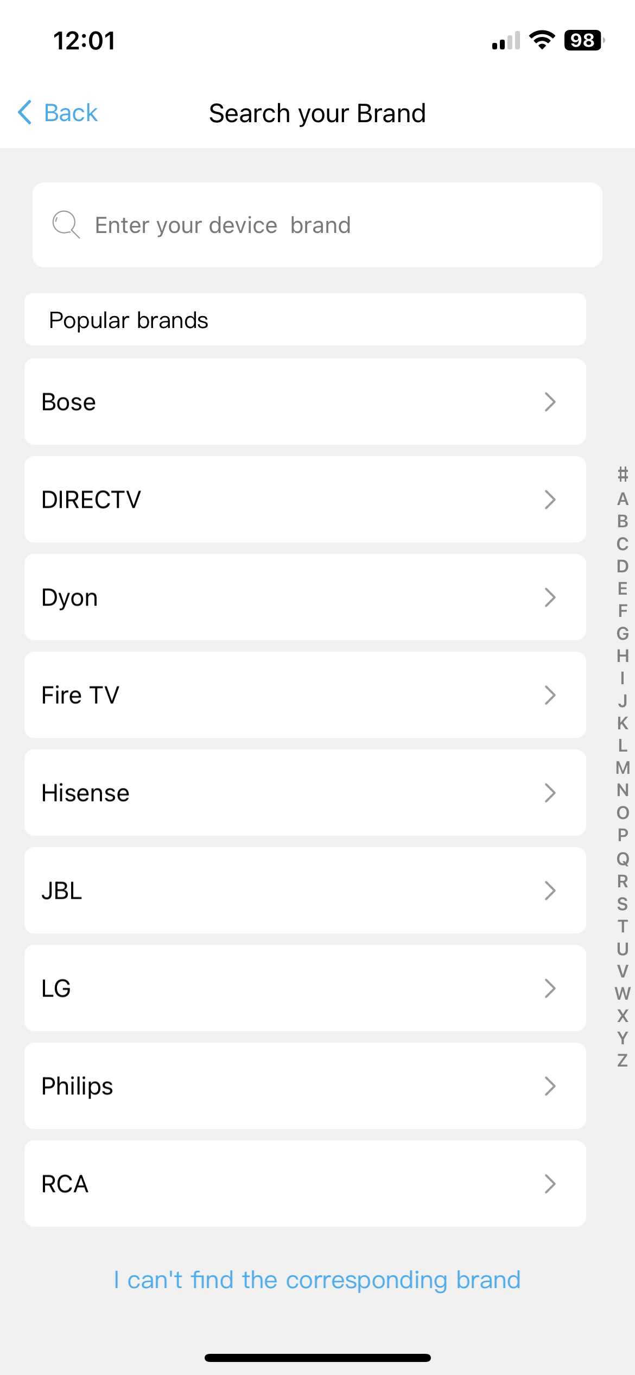Image resolution: width=635 pixels, height=1375 pixels.
Task: Open the Hisense brand chevron
Action: pyautogui.click(x=550, y=793)
